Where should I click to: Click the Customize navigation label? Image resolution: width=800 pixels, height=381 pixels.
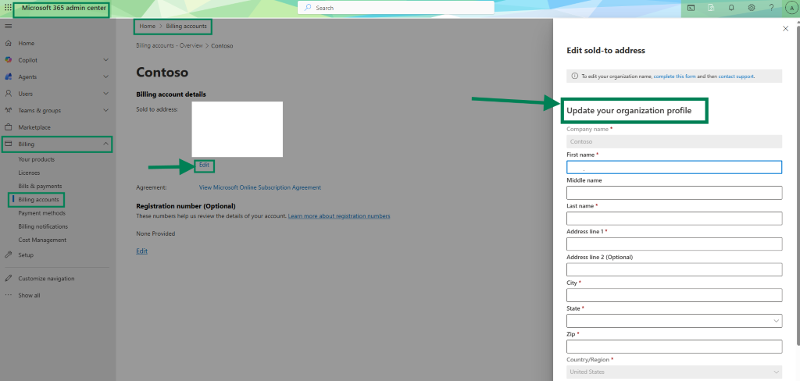pyautogui.click(x=46, y=279)
